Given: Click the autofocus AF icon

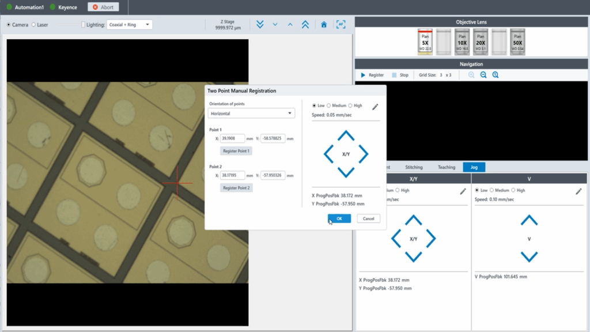Looking at the screenshot, I should click(341, 24).
